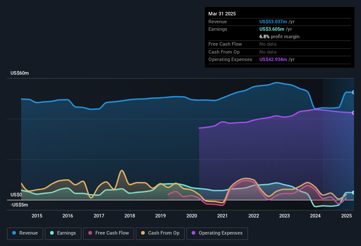Click the teal Earnings endpoint marker
The width and height of the screenshot is (361, 246).
[353, 192]
